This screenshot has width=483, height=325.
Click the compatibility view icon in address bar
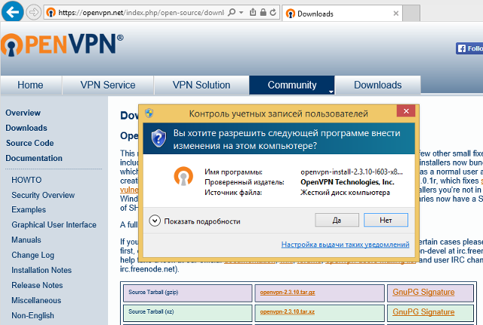[253, 12]
